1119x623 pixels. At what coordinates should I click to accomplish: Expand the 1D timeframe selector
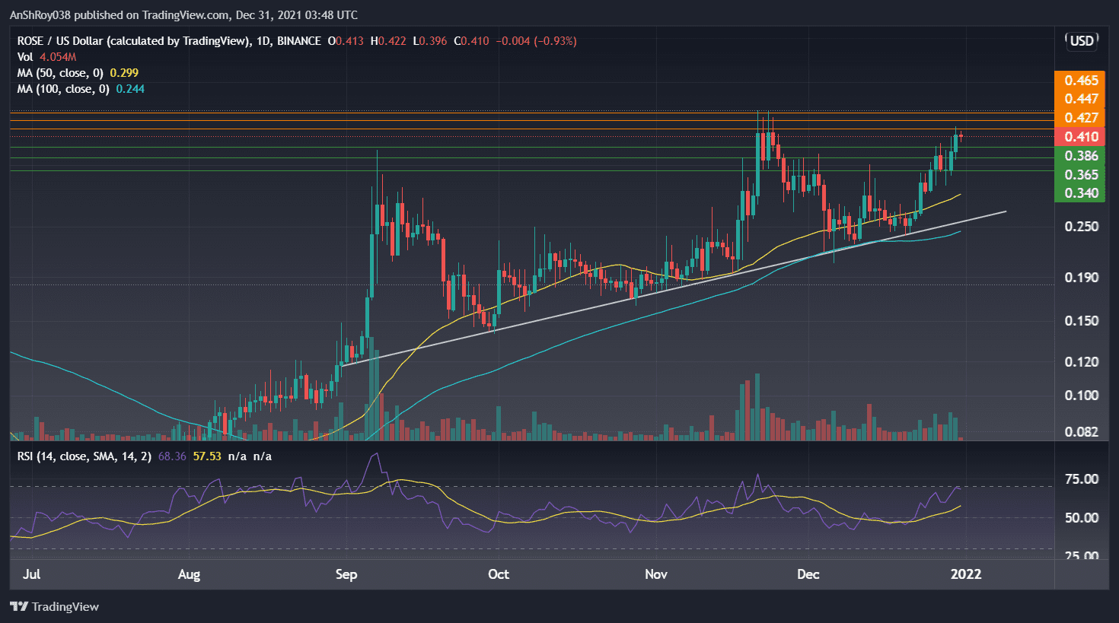263,40
